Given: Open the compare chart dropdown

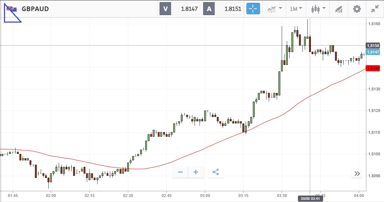Looking at the screenshot, I should (274, 9).
